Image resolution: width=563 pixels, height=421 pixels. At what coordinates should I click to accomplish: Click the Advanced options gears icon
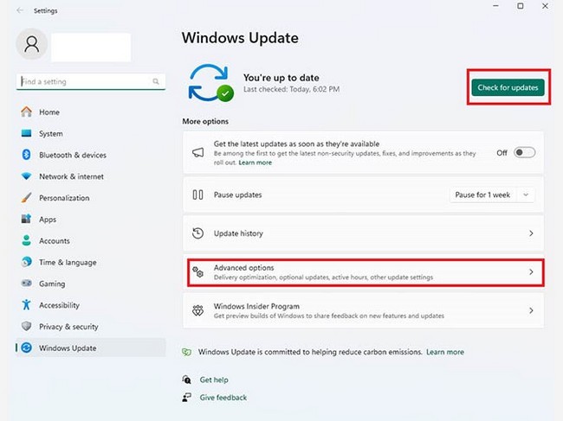click(197, 272)
